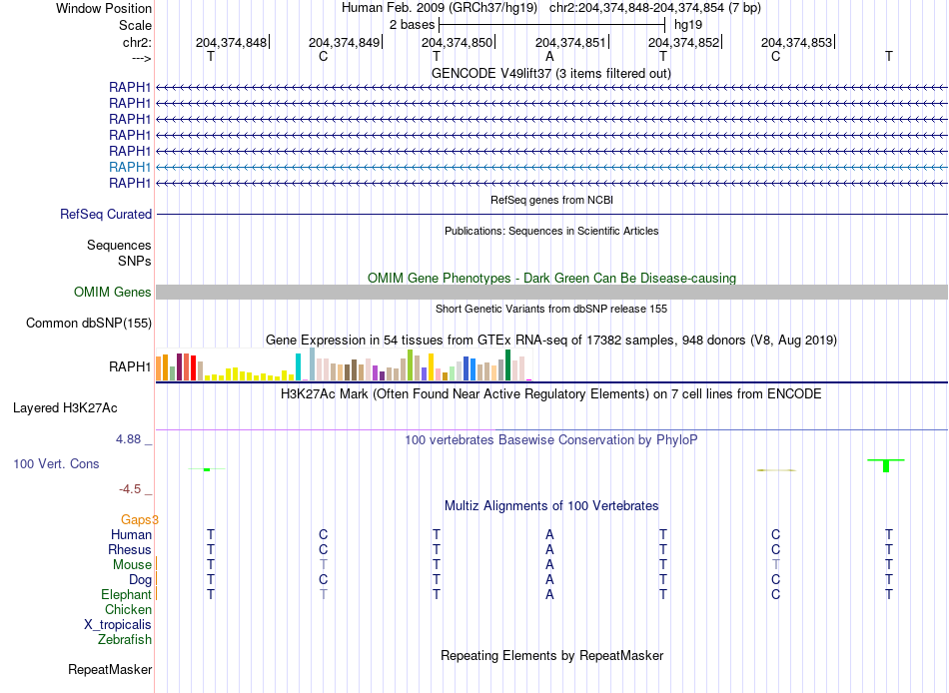Click the 2 bases scale bar

[552, 25]
